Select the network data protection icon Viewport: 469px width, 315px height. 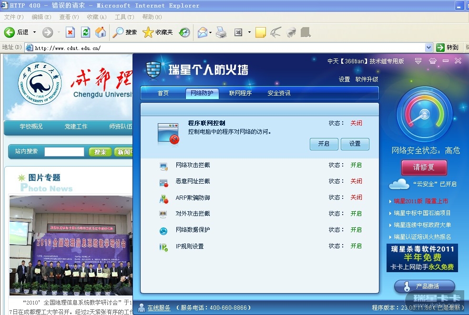(163, 231)
